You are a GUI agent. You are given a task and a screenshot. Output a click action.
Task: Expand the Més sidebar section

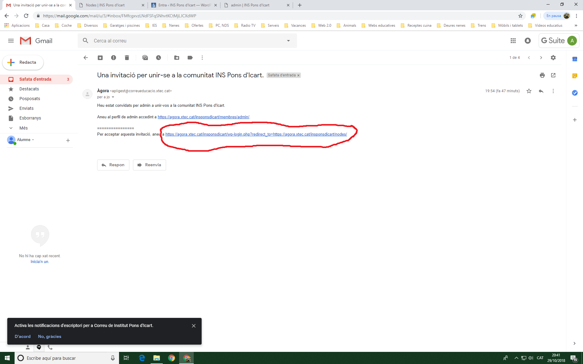(x=23, y=128)
